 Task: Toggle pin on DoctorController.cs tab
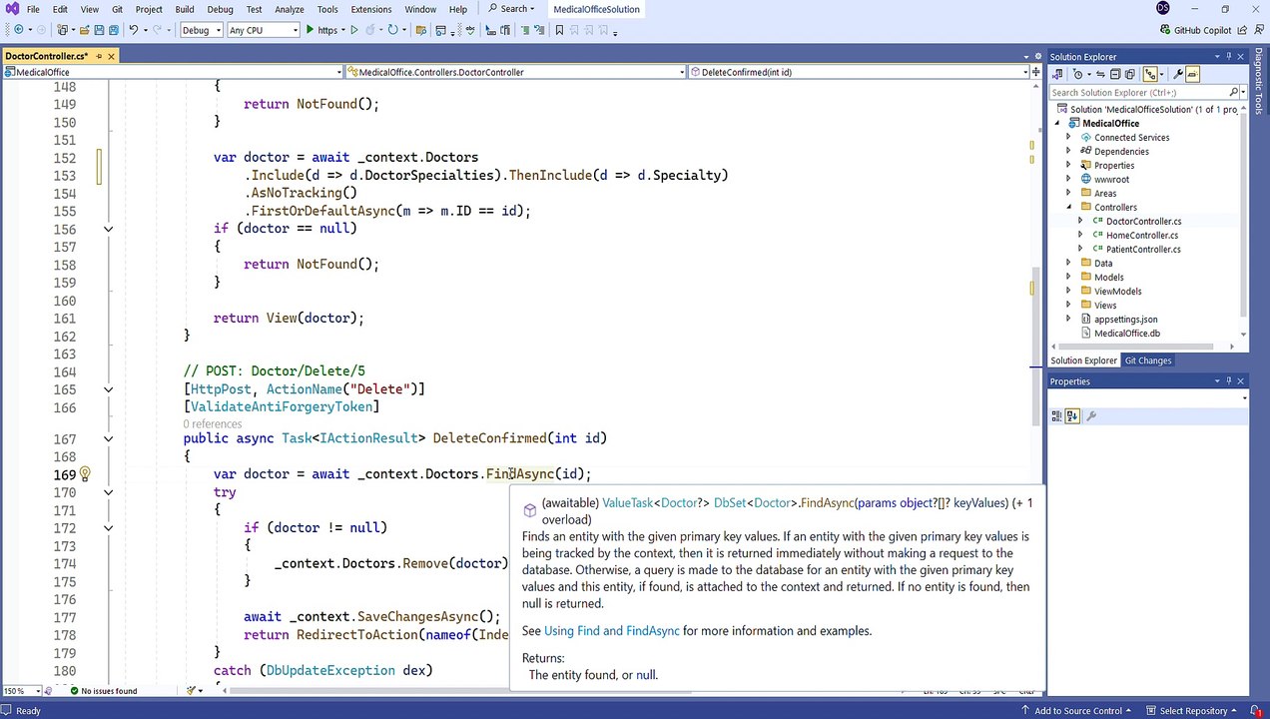point(98,57)
